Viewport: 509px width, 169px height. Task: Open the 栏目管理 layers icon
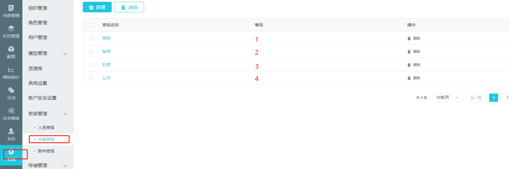click(x=11, y=29)
